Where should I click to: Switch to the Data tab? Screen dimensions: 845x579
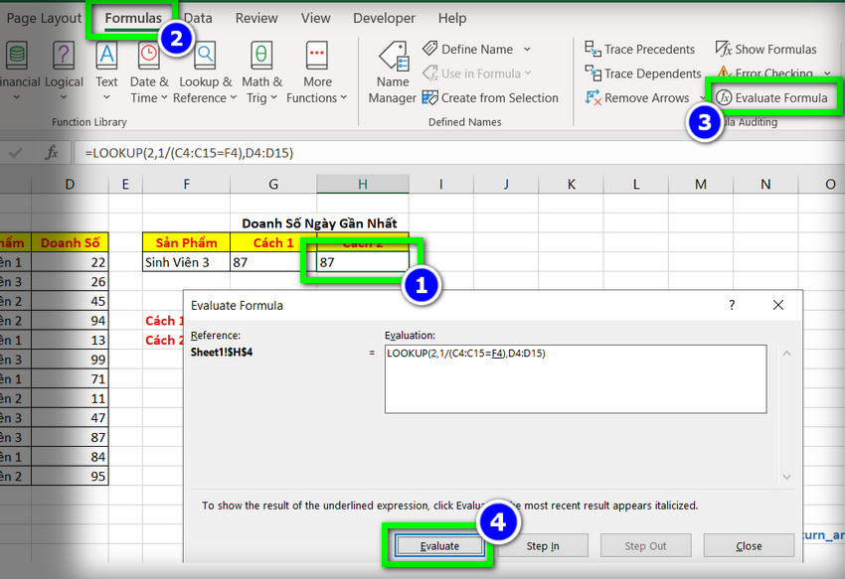point(198,18)
